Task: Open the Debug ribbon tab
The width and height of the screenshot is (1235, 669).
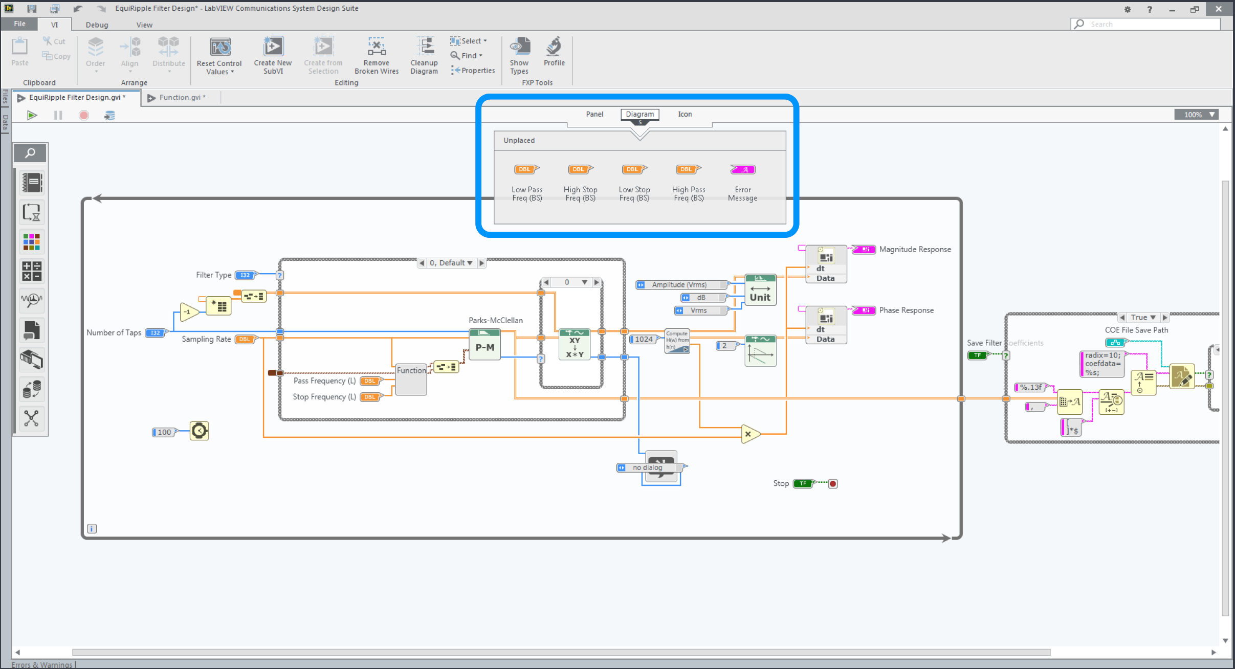Action: point(97,25)
